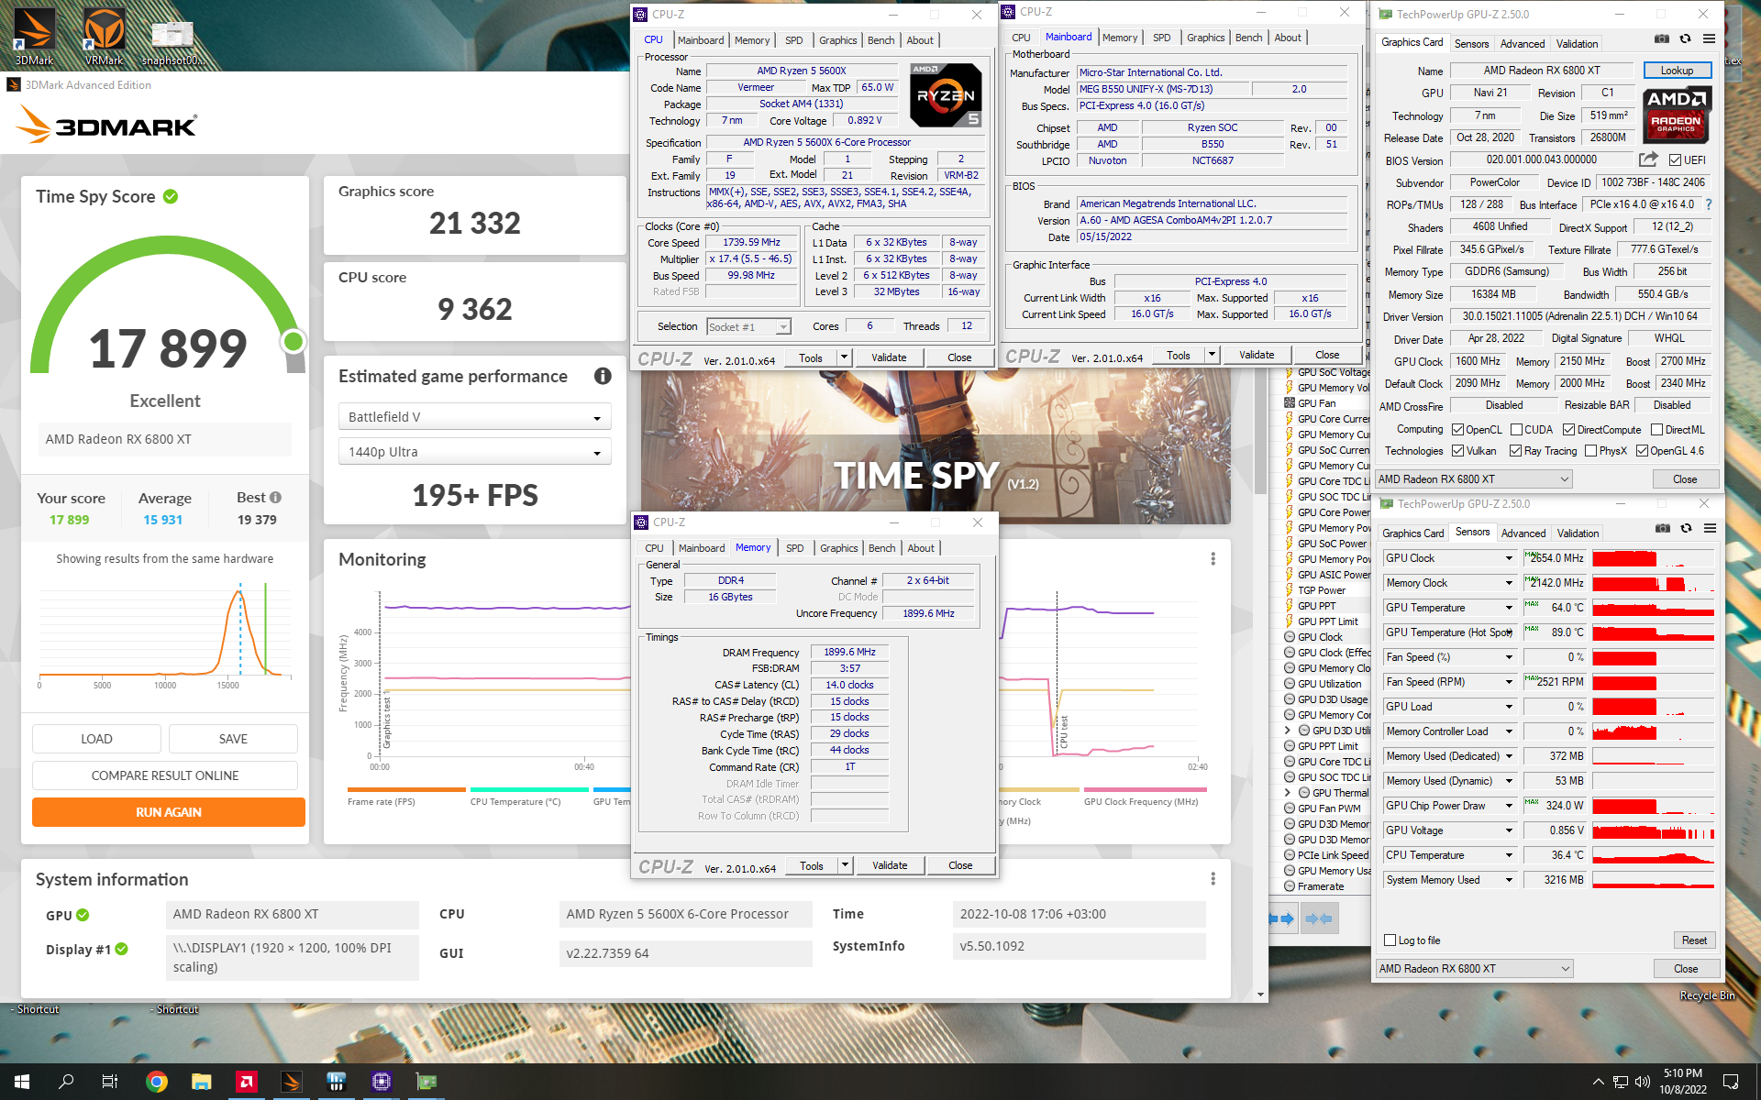Screen dimensions: 1761x1100
Task: Click the info icon beside Estimated game performance
Action: 603,376
